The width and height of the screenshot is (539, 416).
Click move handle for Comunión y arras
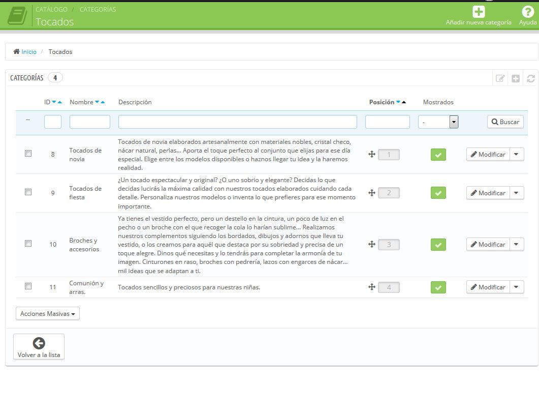click(x=371, y=287)
